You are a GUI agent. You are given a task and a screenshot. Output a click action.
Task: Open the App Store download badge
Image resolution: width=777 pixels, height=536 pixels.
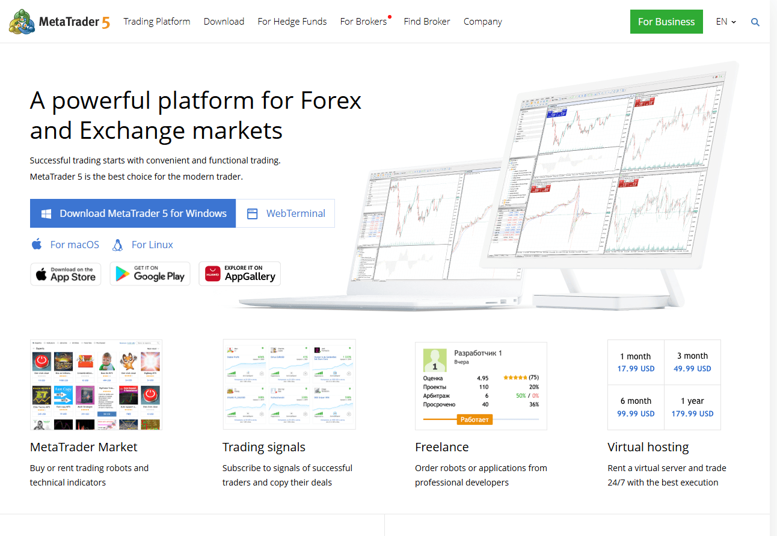pyautogui.click(x=66, y=274)
